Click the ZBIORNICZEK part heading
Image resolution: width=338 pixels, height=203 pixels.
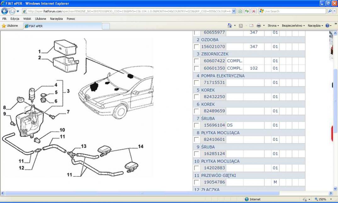(x=215, y=54)
